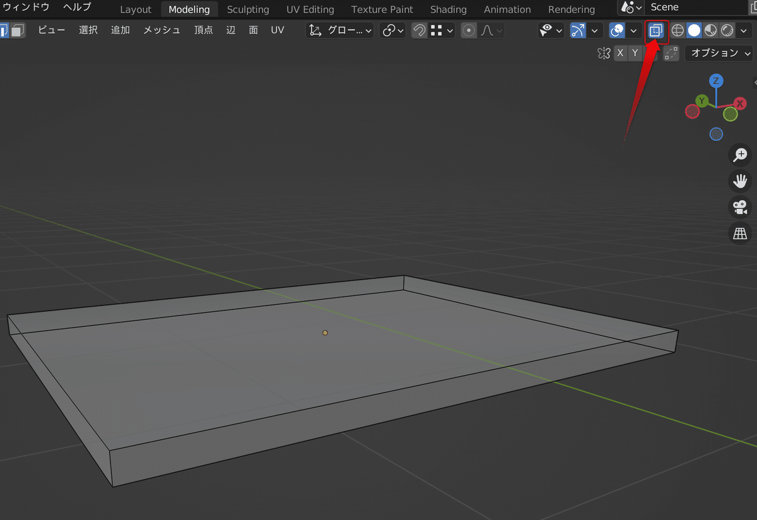The image size is (757, 520).
Task: Toggle viewport gizmos display
Action: point(577,30)
